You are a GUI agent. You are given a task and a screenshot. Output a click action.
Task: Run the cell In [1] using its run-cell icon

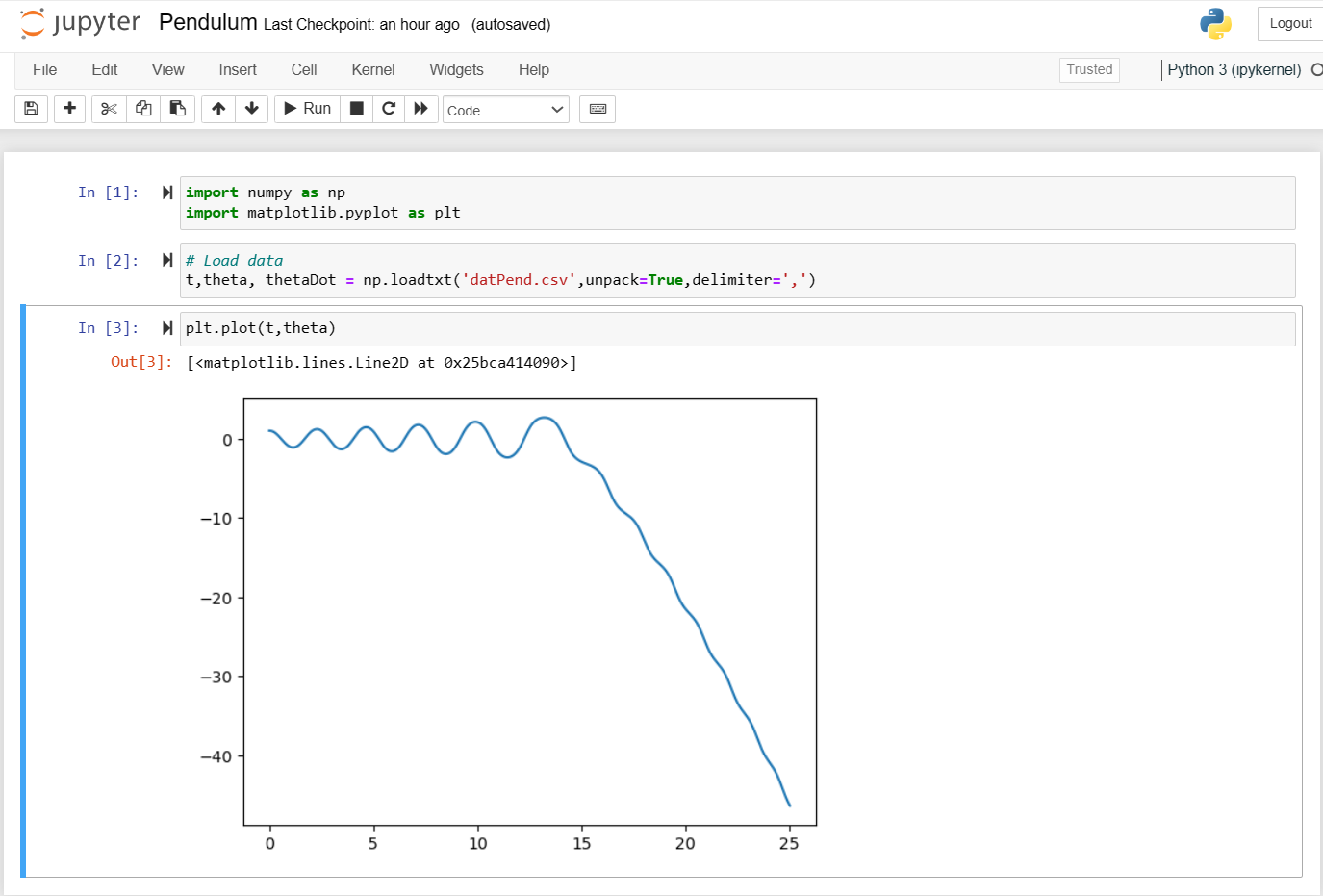167,192
